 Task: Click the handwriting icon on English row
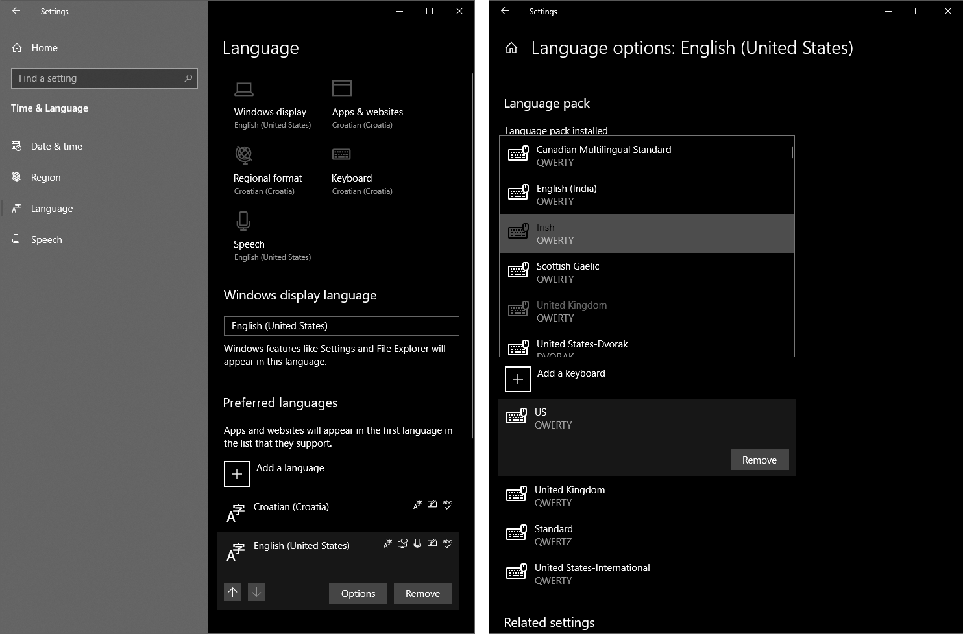tap(432, 543)
